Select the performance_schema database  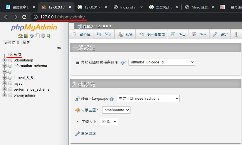31,89
